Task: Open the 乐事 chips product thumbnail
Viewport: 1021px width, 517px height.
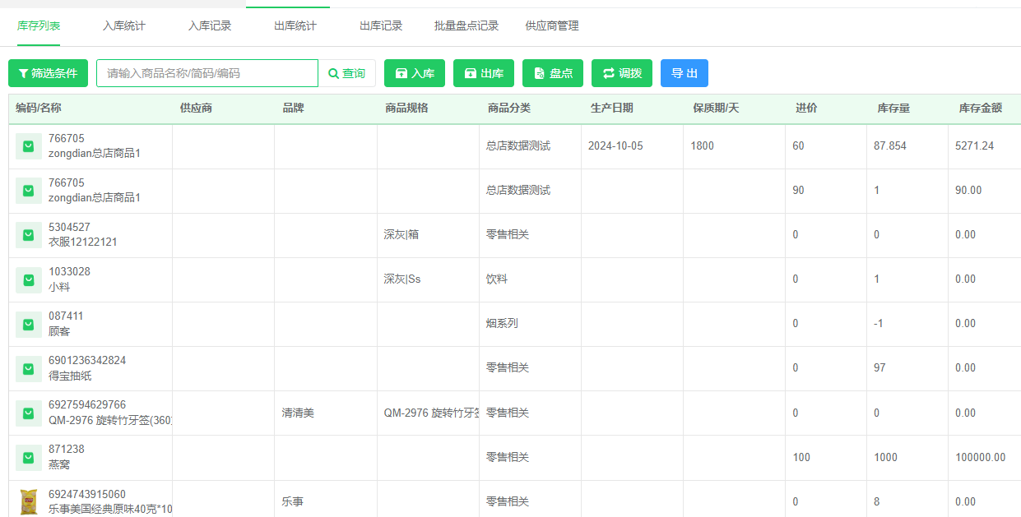Action: (29, 501)
